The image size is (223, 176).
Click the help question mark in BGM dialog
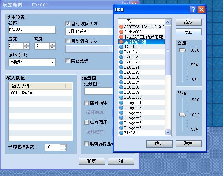tap(193, 9)
